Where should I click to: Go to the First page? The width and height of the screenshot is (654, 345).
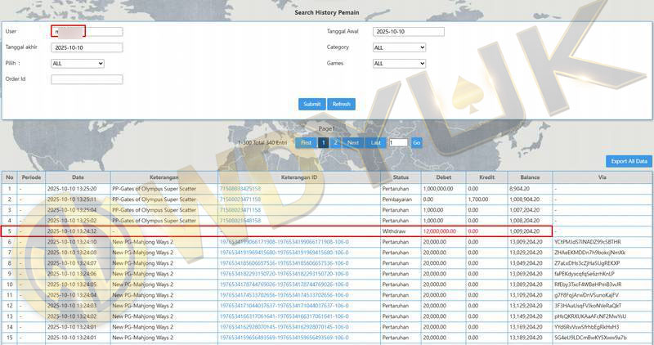pos(306,142)
